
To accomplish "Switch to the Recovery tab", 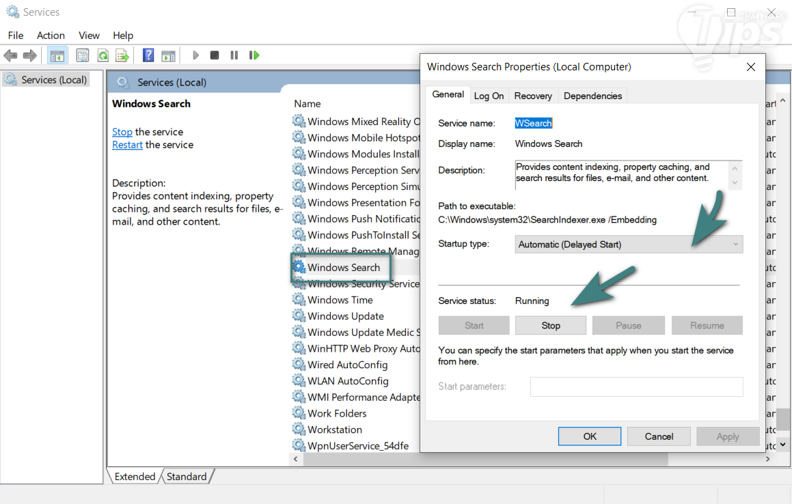I will [533, 96].
